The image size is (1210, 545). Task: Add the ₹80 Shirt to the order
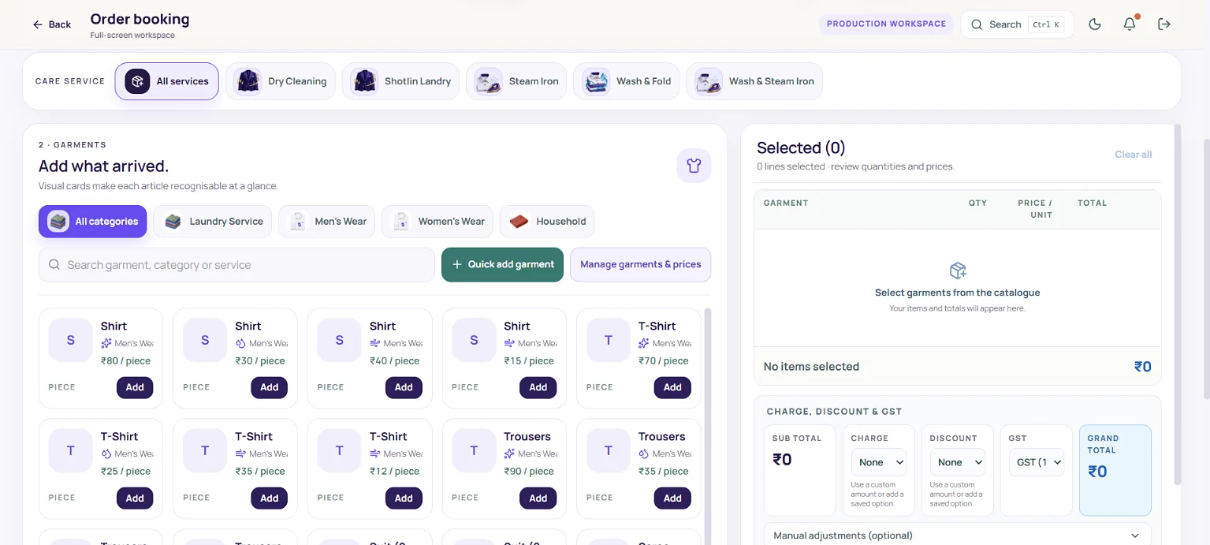coord(135,387)
